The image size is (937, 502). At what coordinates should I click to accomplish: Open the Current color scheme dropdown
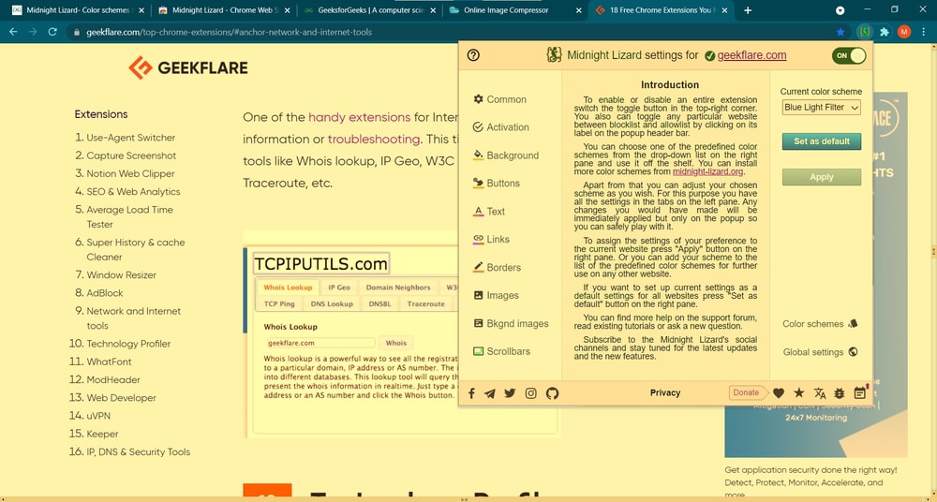pyautogui.click(x=821, y=108)
